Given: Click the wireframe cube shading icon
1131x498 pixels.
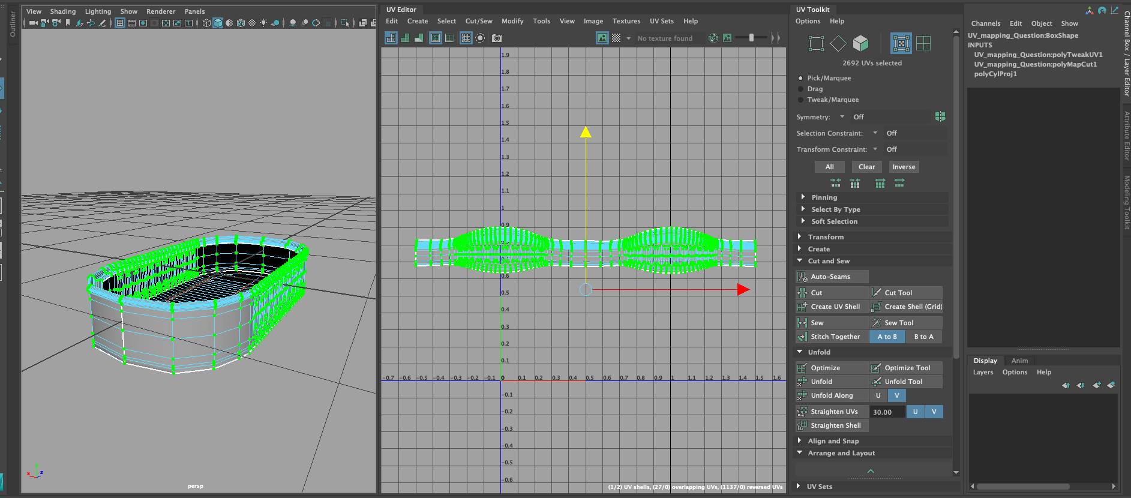Looking at the screenshot, I should coord(206,23).
